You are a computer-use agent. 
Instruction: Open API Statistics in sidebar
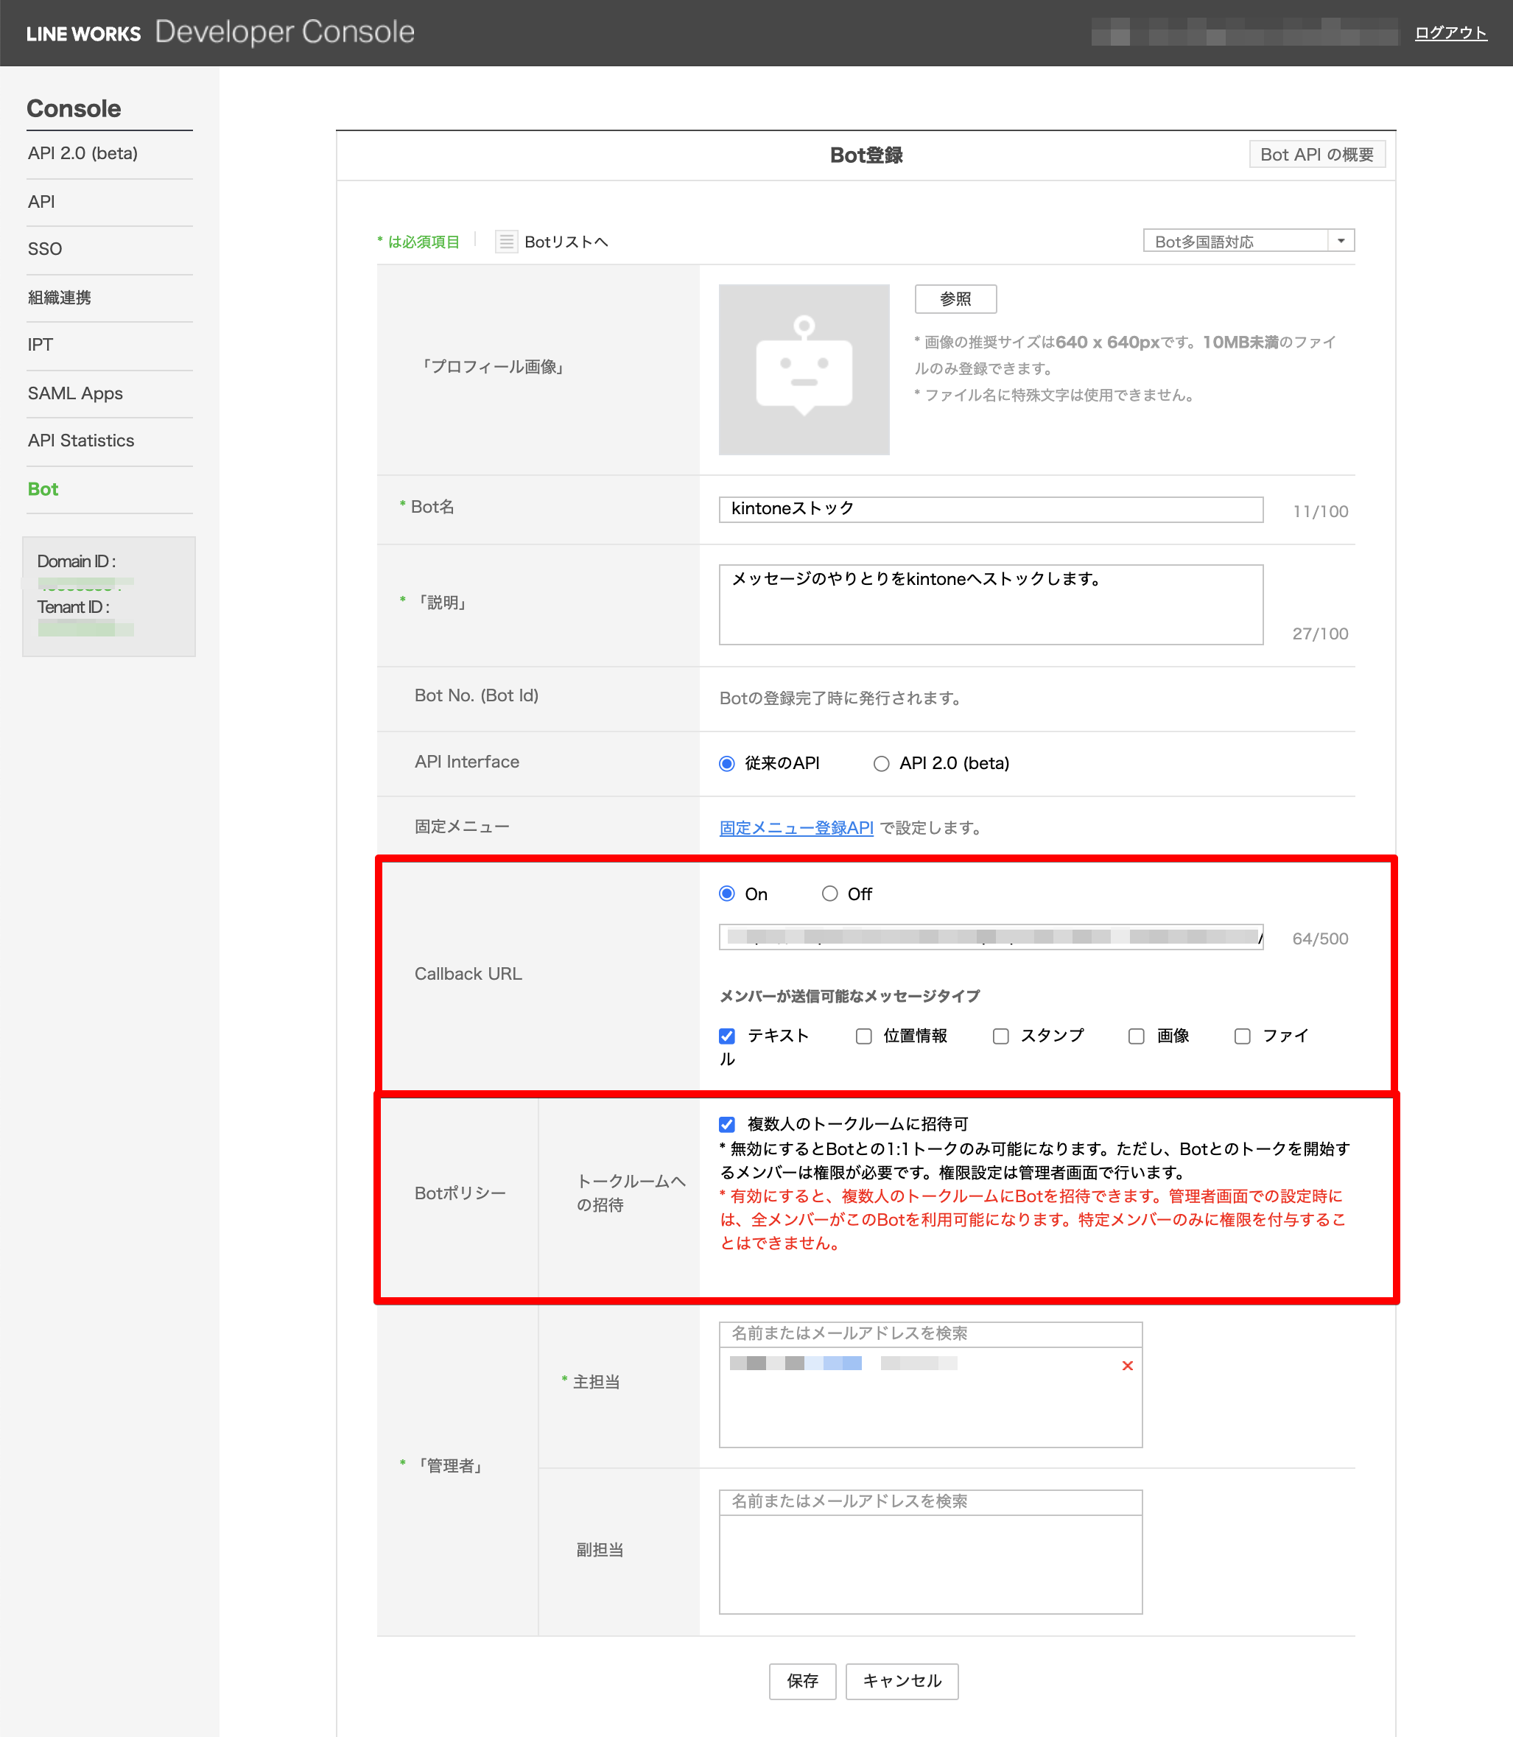81,441
